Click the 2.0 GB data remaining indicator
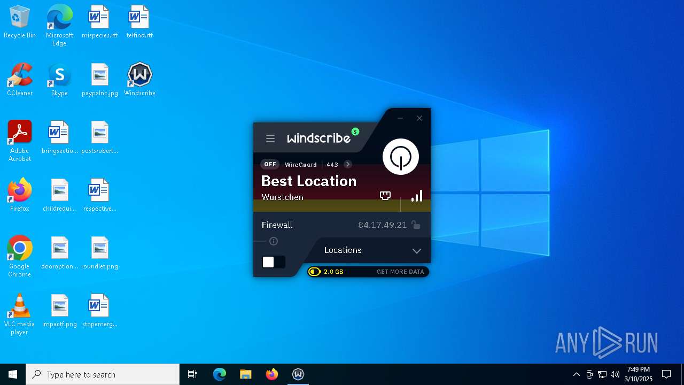 pyautogui.click(x=327, y=272)
